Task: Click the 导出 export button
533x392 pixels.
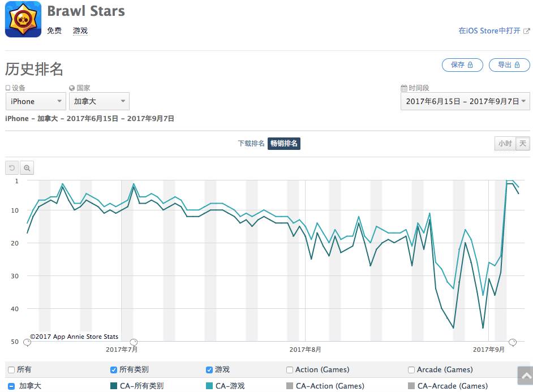Action: [509, 65]
